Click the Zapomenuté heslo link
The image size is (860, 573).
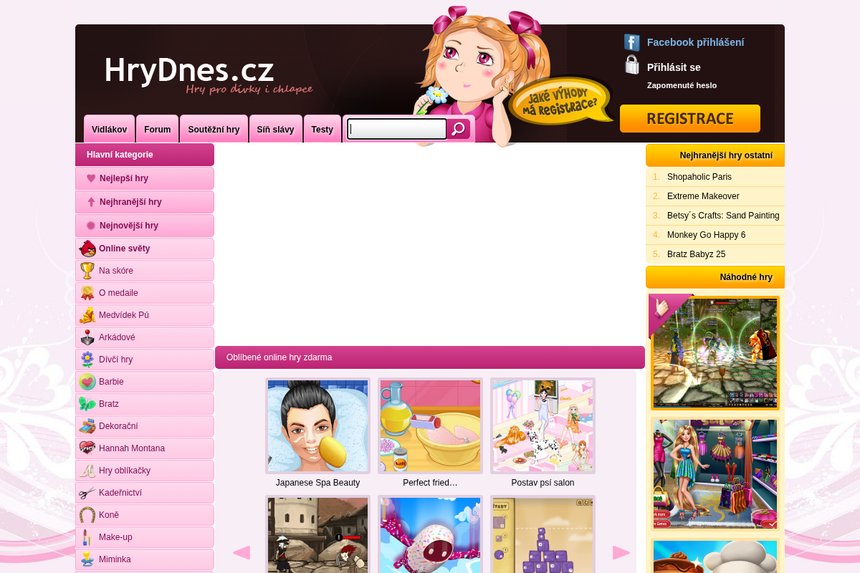(682, 85)
